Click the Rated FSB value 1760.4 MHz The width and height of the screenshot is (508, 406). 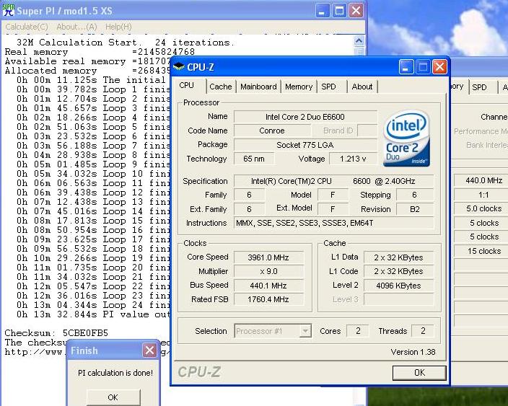268,299
